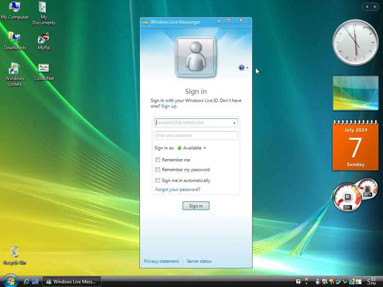383x287 pixels.
Task: Check the Remember me box
Action: point(157,160)
